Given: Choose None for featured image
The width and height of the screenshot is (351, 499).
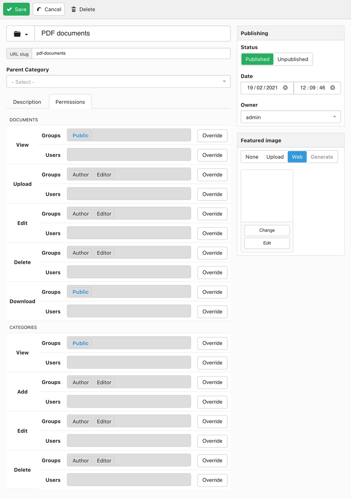Looking at the screenshot, I should [x=252, y=157].
